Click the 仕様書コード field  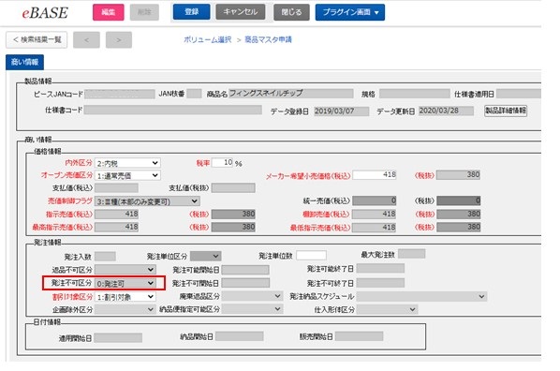click(173, 110)
